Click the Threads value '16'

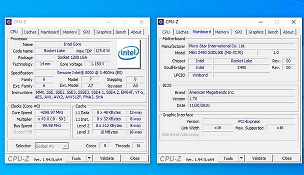(138, 146)
